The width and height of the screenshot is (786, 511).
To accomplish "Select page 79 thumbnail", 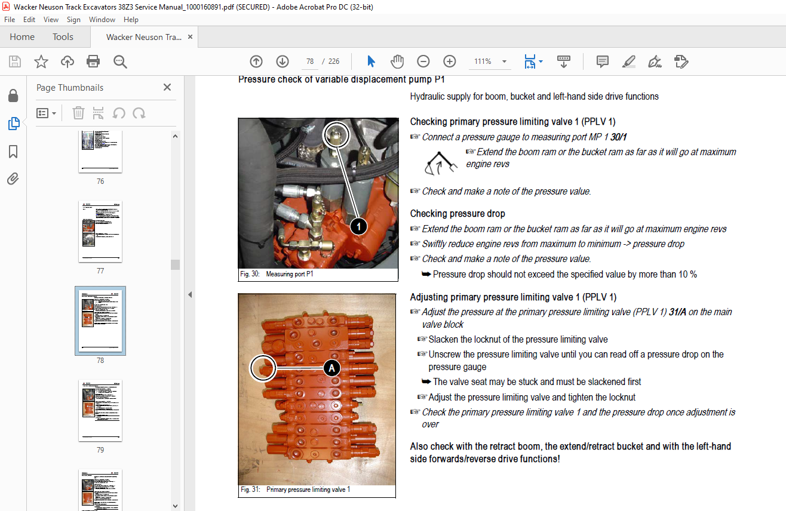I will tap(100, 410).
